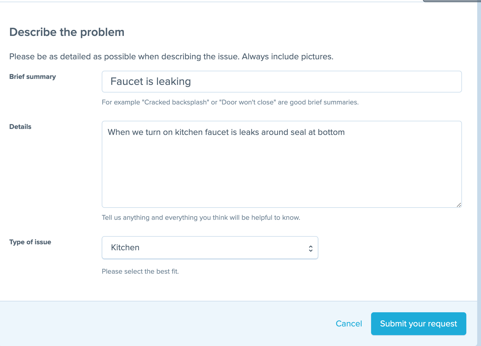The image size is (481, 346).
Task: Click the 'Describe the problem' heading
Action: coord(67,32)
